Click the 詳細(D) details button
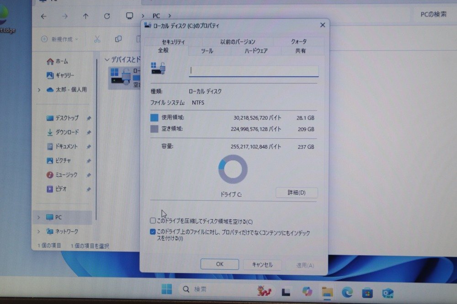 tap(296, 193)
